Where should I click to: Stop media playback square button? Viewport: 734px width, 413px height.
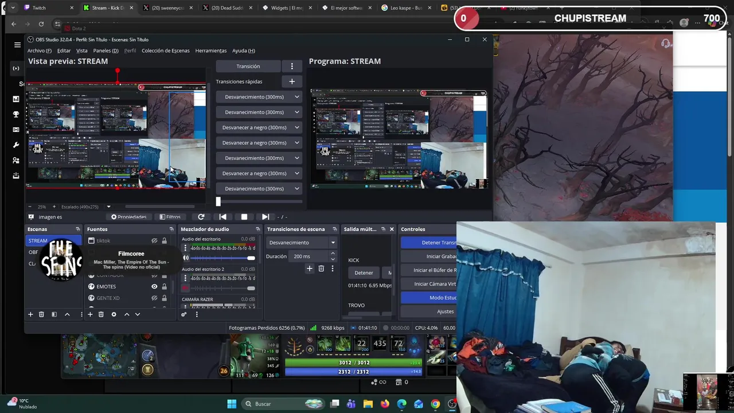point(244,217)
